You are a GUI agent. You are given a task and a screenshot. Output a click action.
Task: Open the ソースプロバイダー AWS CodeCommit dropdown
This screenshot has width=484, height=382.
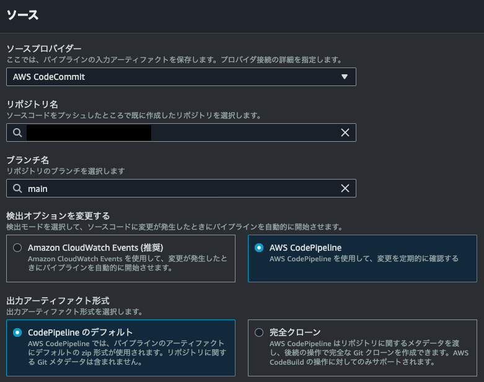coord(181,77)
